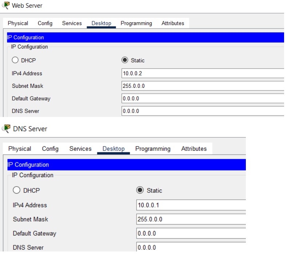Open Services tab in DNS Server window

[x=80, y=149]
